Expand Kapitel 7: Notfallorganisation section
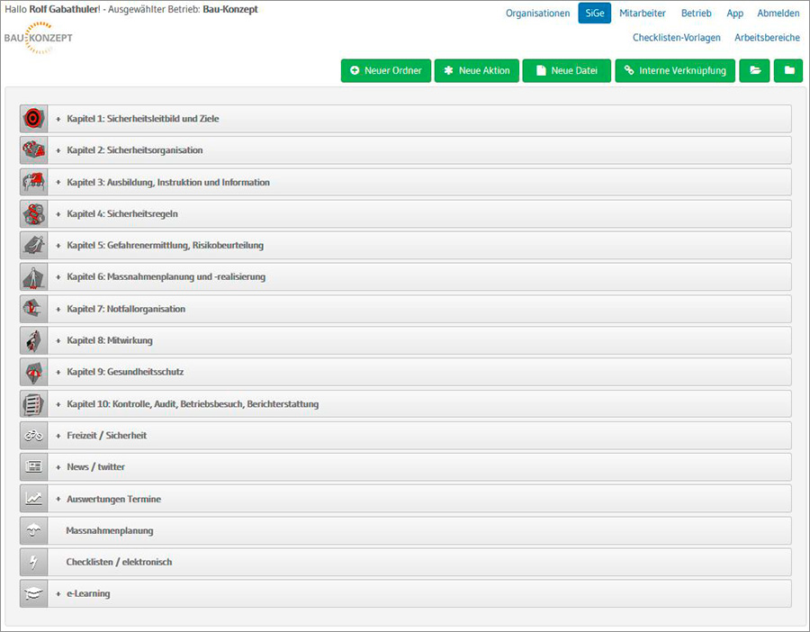This screenshot has height=632, width=810. (x=125, y=309)
